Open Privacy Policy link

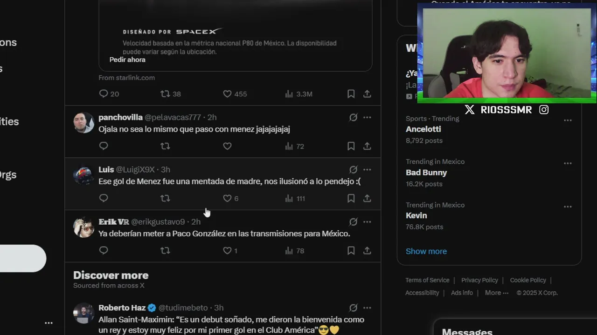479,280
